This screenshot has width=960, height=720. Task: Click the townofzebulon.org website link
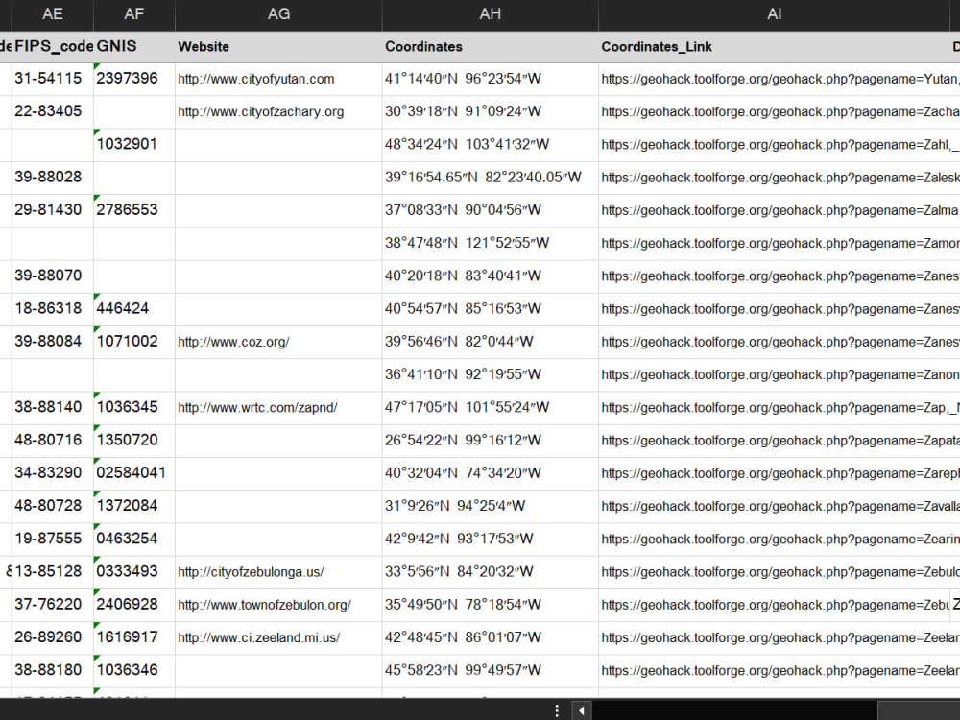click(x=265, y=605)
